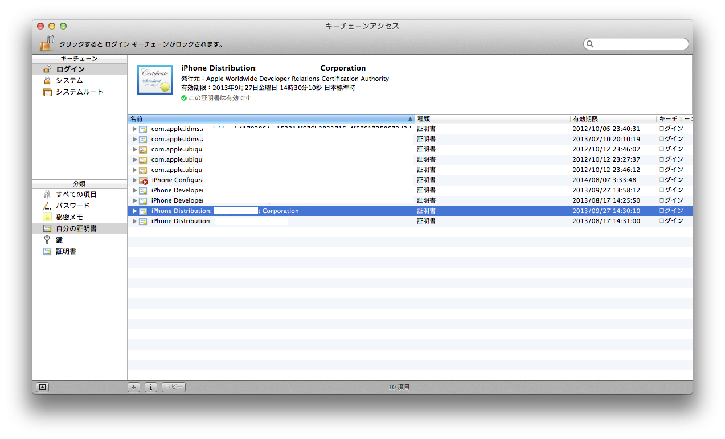Choose the 鍵 key icon category
This screenshot has width=725, height=439.
click(x=47, y=240)
